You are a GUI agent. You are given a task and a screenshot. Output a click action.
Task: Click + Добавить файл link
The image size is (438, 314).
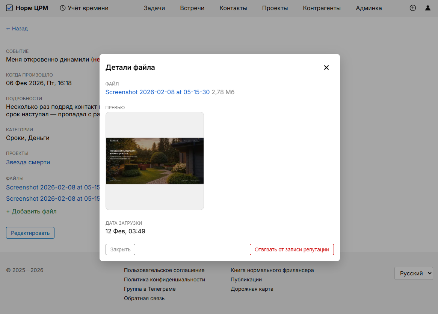point(31,212)
